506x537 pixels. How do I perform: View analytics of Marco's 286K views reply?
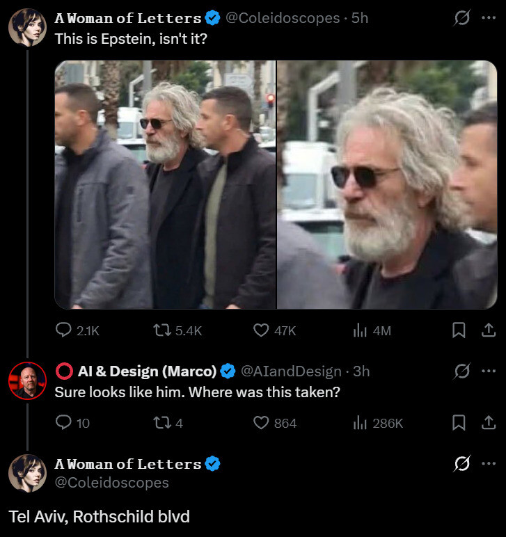[360, 422]
